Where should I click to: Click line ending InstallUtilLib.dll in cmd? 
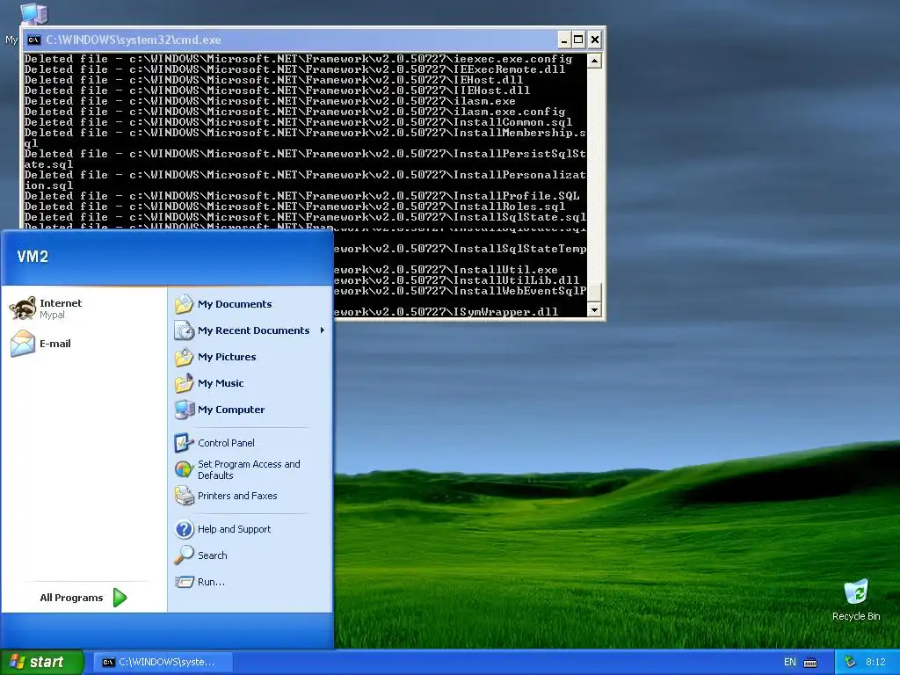click(x=456, y=280)
